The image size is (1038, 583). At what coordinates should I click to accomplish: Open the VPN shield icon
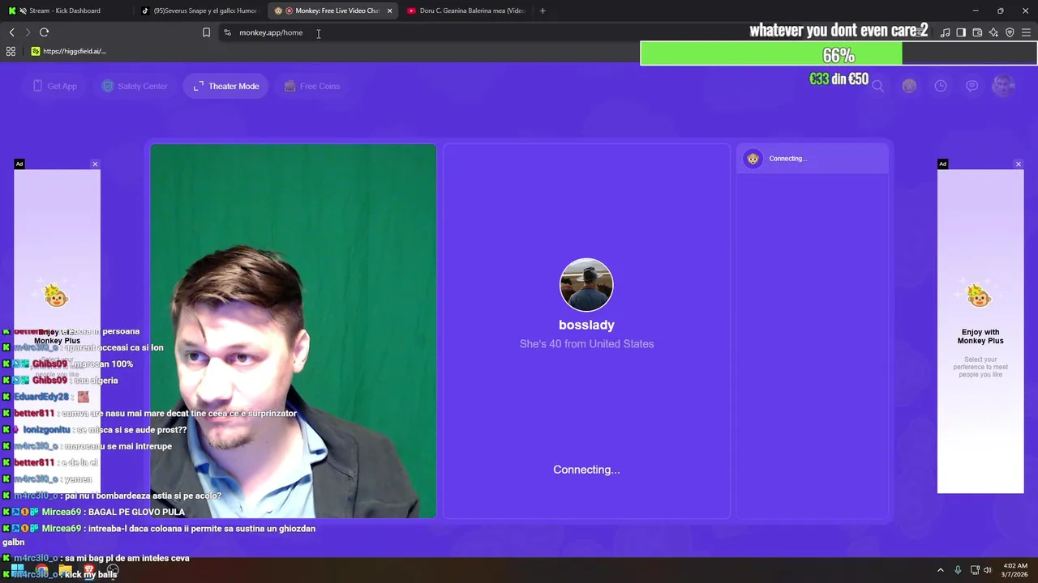click(1010, 32)
